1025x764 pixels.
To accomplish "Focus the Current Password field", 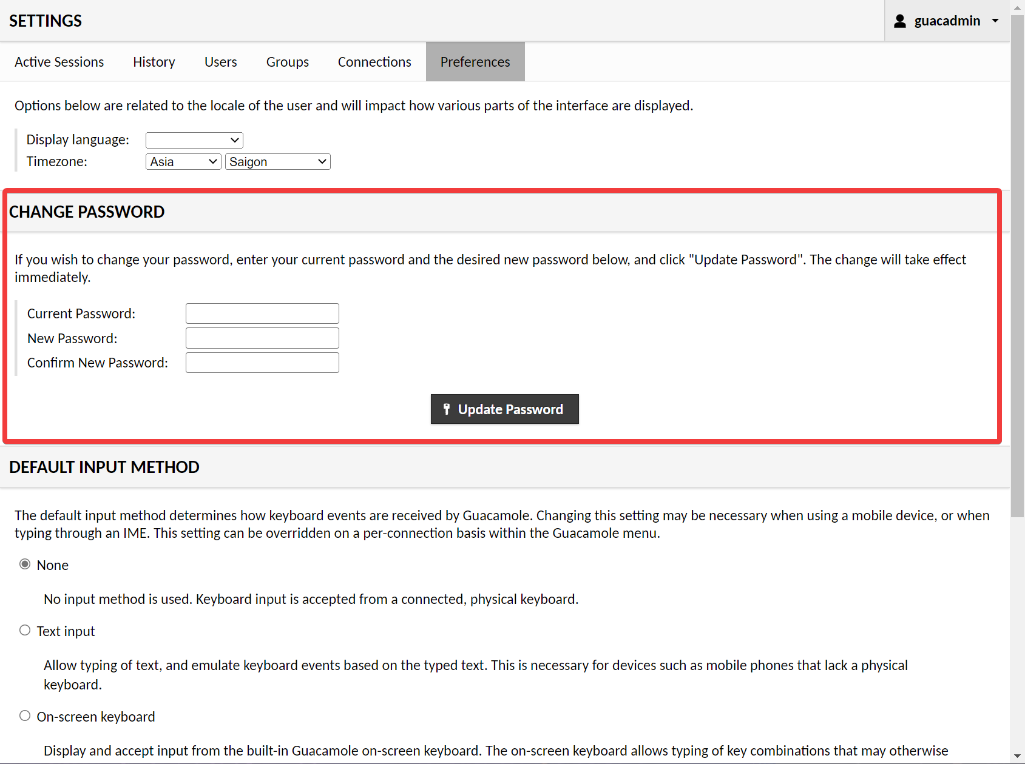I will click(x=262, y=313).
